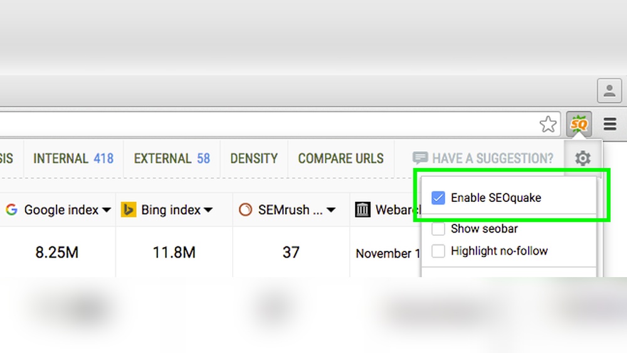The image size is (627, 353).
Task: Open SEOquake settings gear
Action: pos(582,158)
